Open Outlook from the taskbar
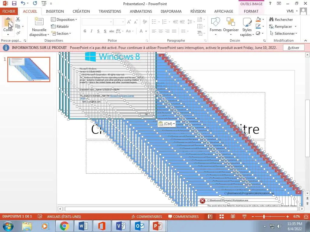Screen dimensions: 310x232 [x=140, y=226]
